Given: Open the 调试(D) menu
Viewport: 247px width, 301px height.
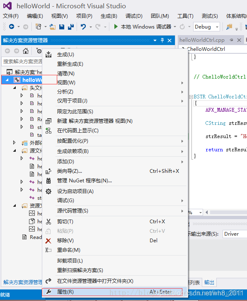Looking at the screenshot, I should [134, 16].
